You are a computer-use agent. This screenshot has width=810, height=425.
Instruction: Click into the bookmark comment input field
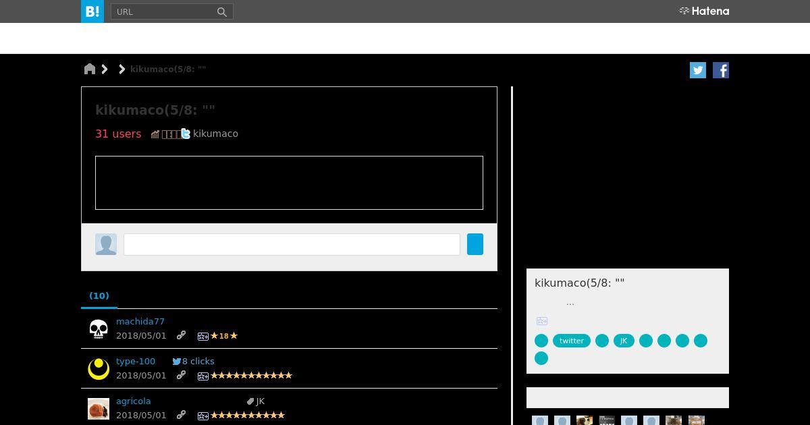click(292, 244)
